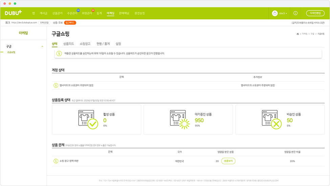Click the orange 업그레이드 button
330x186 pixels.
coord(70,22)
